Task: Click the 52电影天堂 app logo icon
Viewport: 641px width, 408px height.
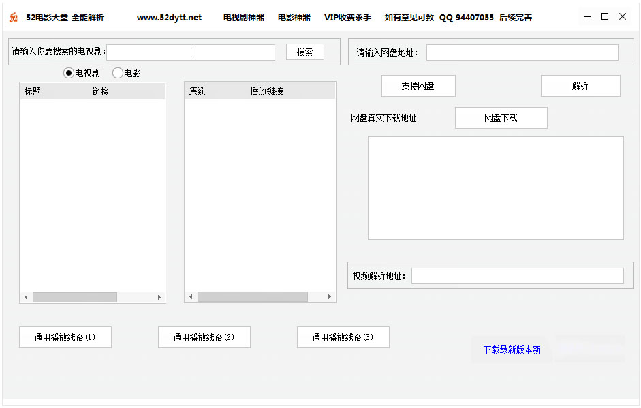Action: pyautogui.click(x=14, y=17)
